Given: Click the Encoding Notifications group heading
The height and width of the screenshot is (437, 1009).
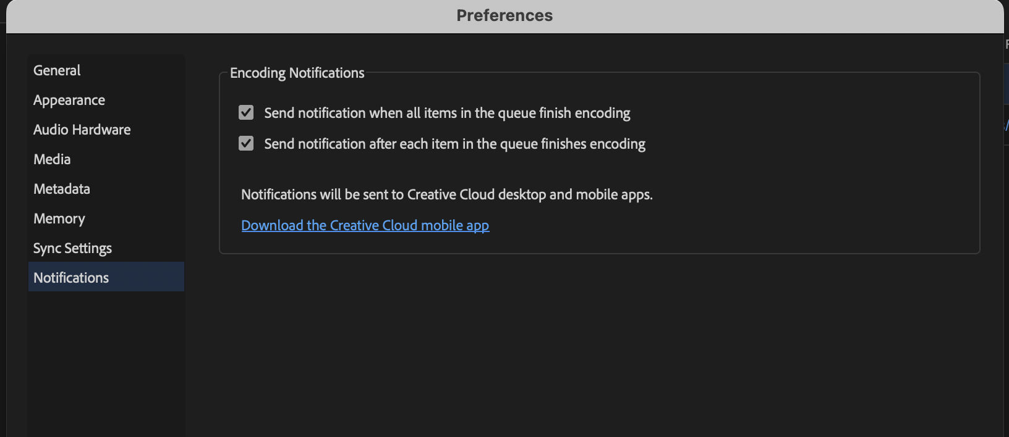Looking at the screenshot, I should (297, 72).
